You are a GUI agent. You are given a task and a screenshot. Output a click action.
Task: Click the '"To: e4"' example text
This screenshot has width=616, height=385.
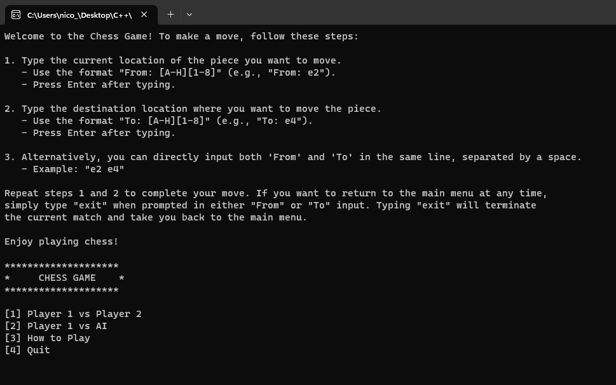pyautogui.click(x=282, y=121)
